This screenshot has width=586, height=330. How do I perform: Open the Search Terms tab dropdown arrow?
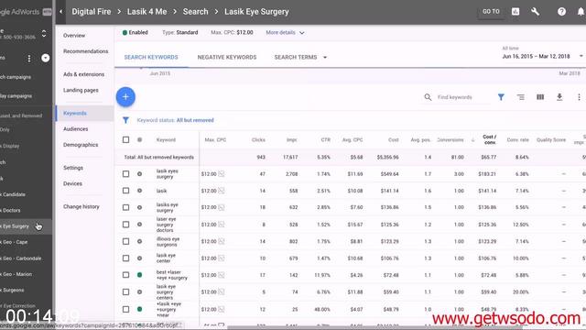pos(325,58)
